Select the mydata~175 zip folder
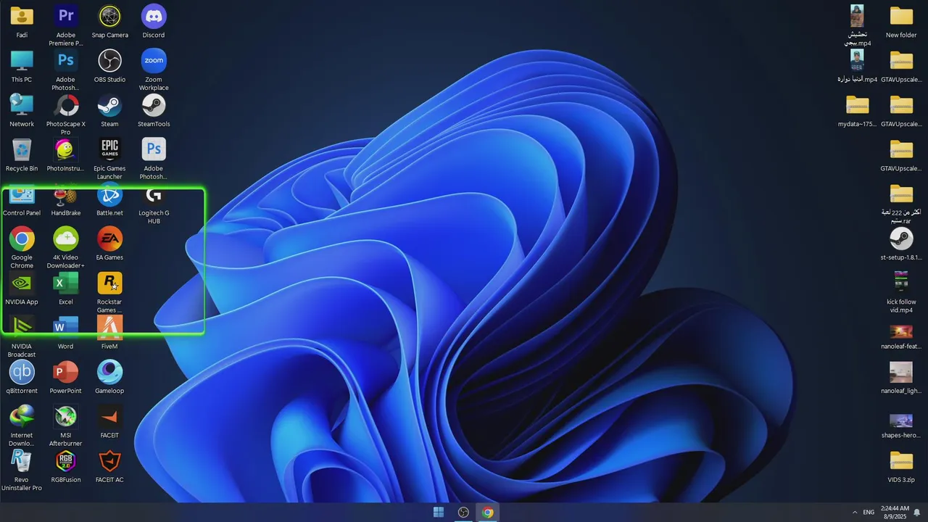The image size is (928, 522). 857,105
